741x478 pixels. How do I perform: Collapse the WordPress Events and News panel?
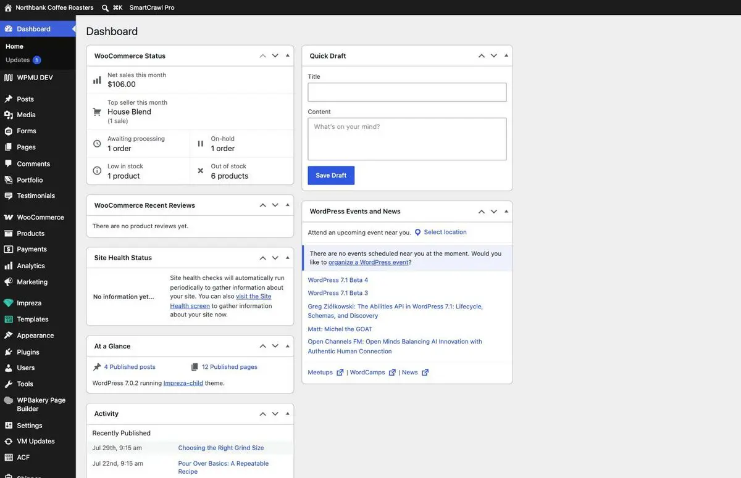click(506, 211)
